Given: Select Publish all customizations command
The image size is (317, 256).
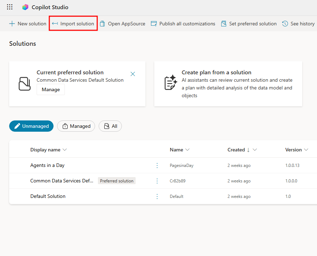Looking at the screenshot, I should coord(183,24).
